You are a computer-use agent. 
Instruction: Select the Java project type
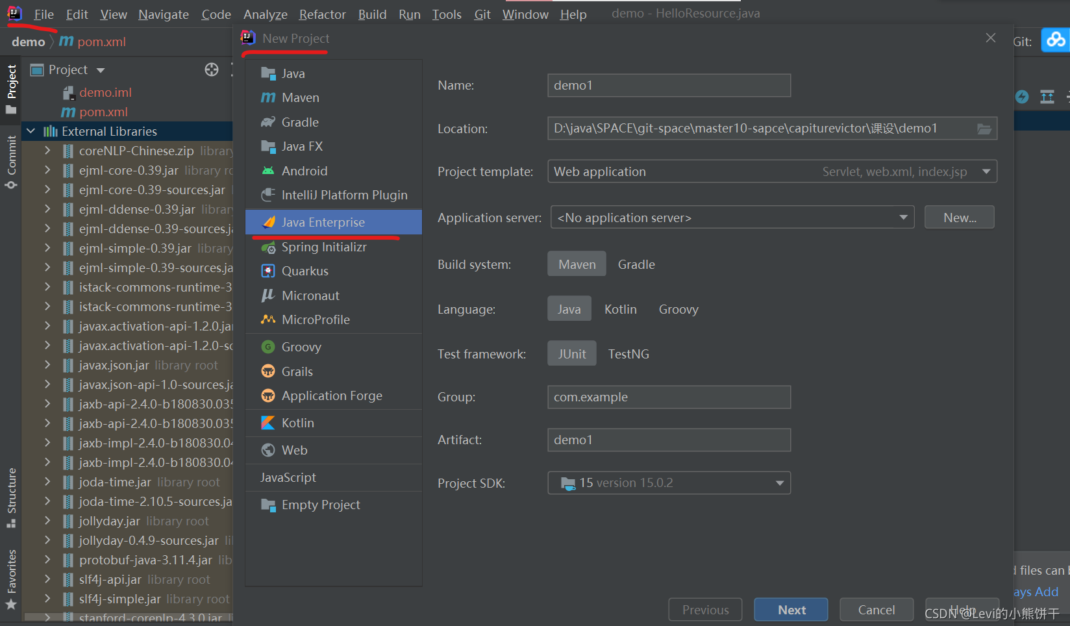coord(334,73)
